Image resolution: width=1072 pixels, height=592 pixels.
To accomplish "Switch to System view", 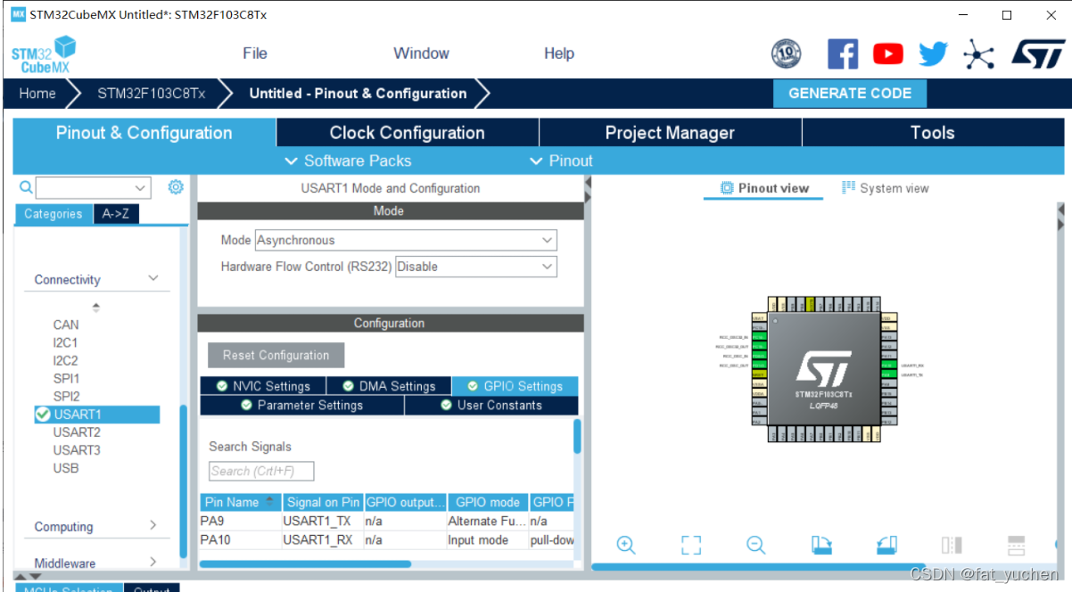I will tap(885, 188).
